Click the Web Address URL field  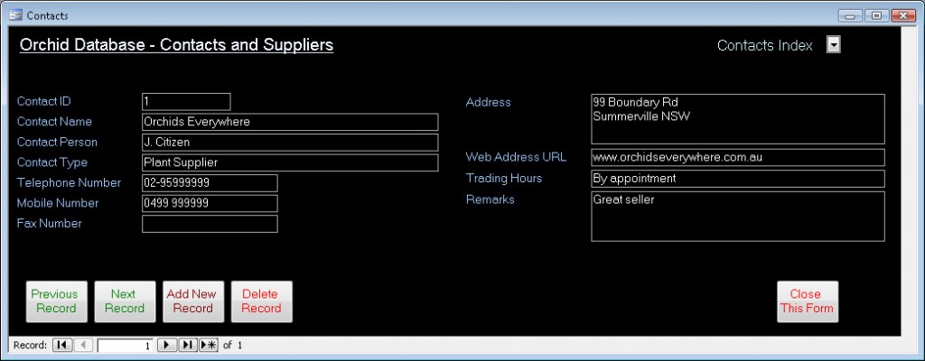click(738, 158)
